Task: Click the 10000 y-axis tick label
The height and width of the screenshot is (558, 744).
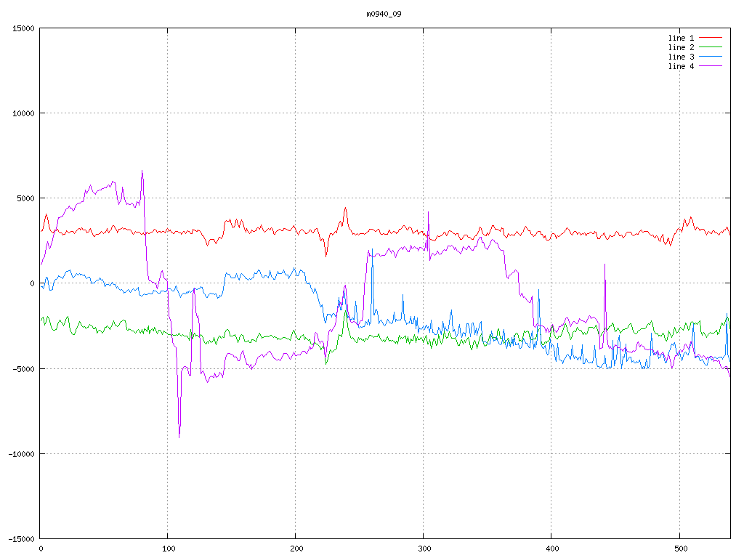Action: click(23, 113)
